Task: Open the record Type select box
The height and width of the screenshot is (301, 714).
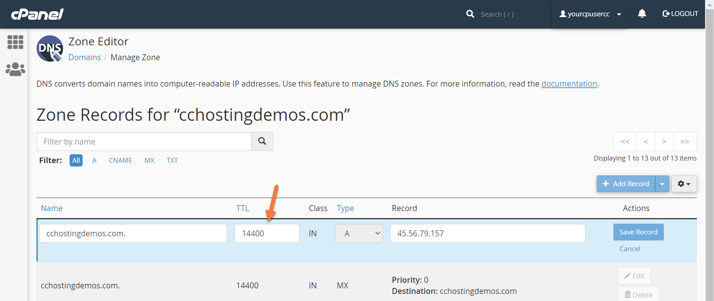Action: tap(359, 233)
